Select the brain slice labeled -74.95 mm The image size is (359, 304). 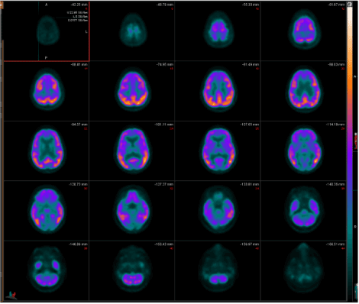pyautogui.click(x=132, y=91)
